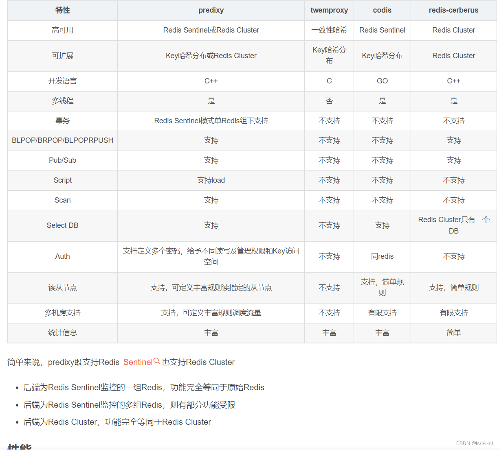Image resolution: width=499 pixels, height=450 pixels.
Task: Click the 特性 column header
Action: [x=62, y=10]
